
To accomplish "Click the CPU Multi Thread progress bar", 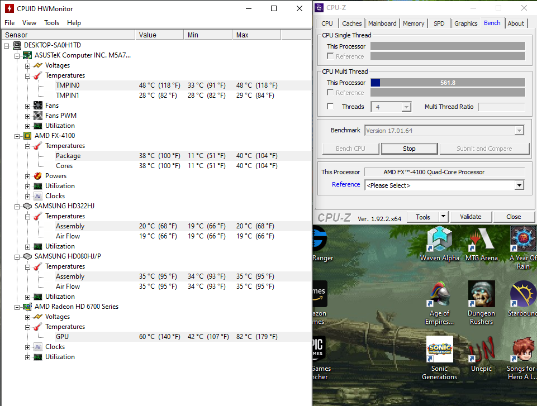I will (448, 83).
